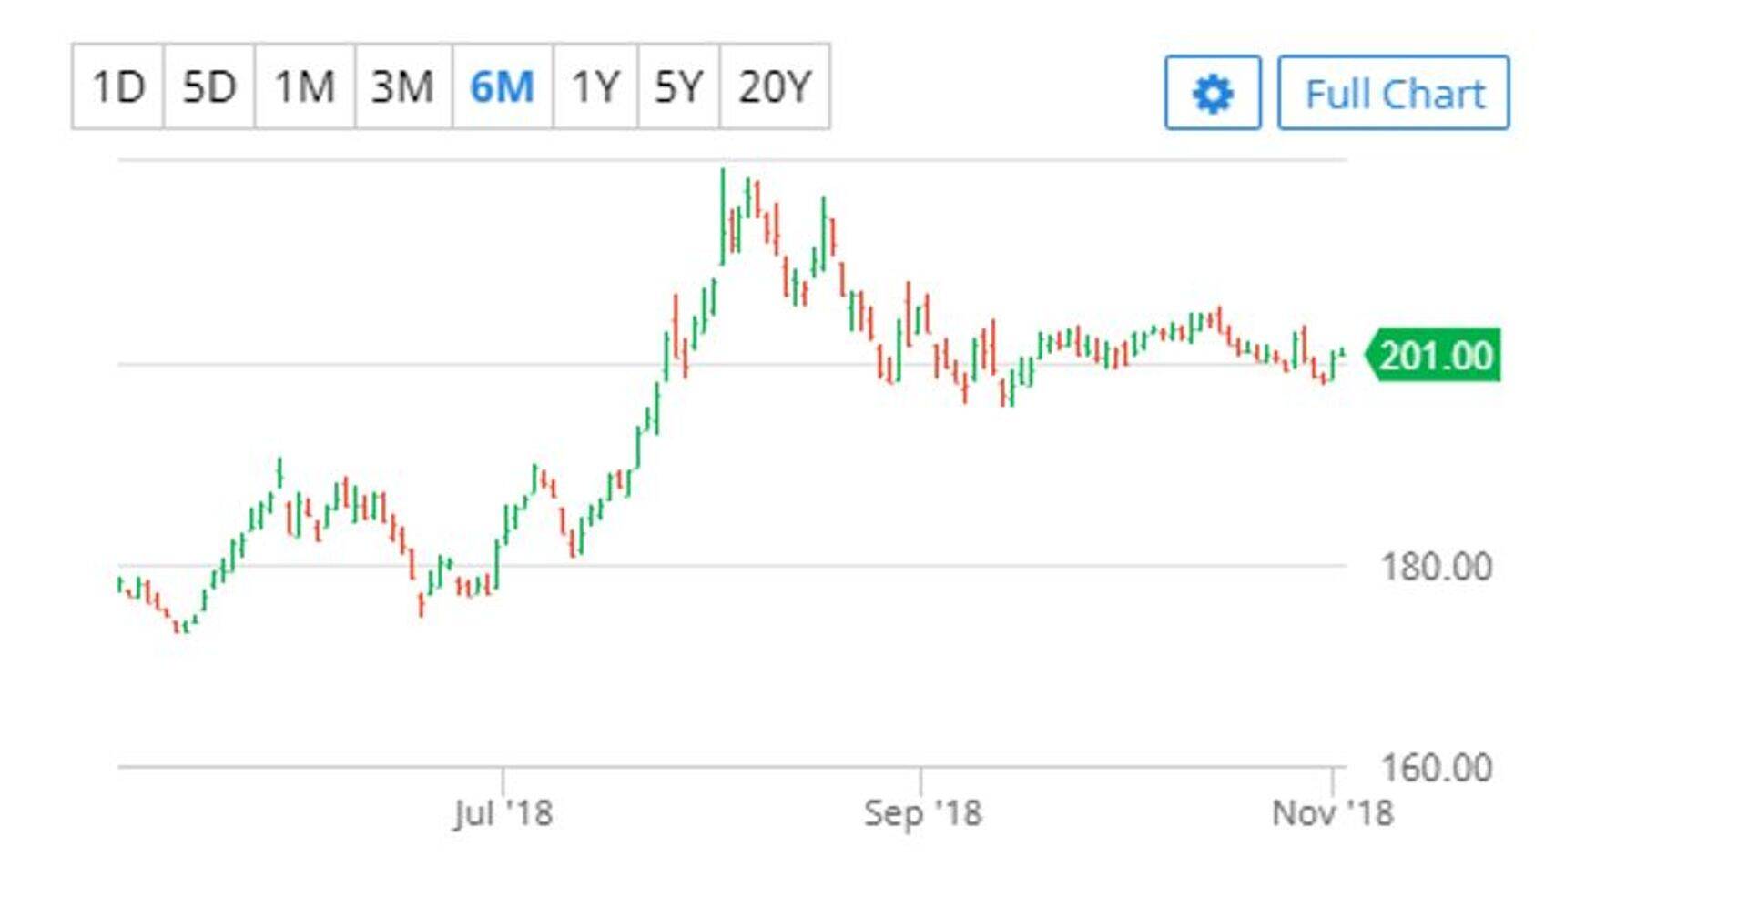The height and width of the screenshot is (897, 1748).
Task: Open chart settings gear icon
Action: click(1212, 93)
